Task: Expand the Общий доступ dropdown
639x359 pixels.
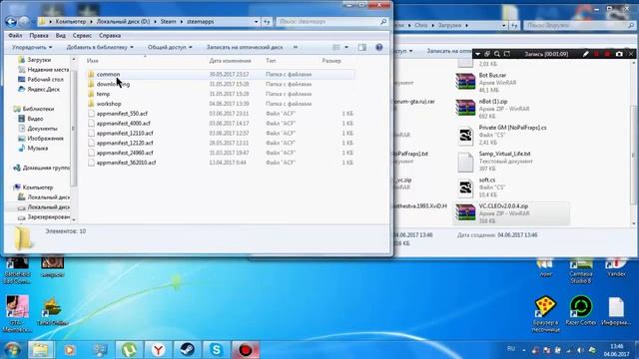Action: point(170,47)
